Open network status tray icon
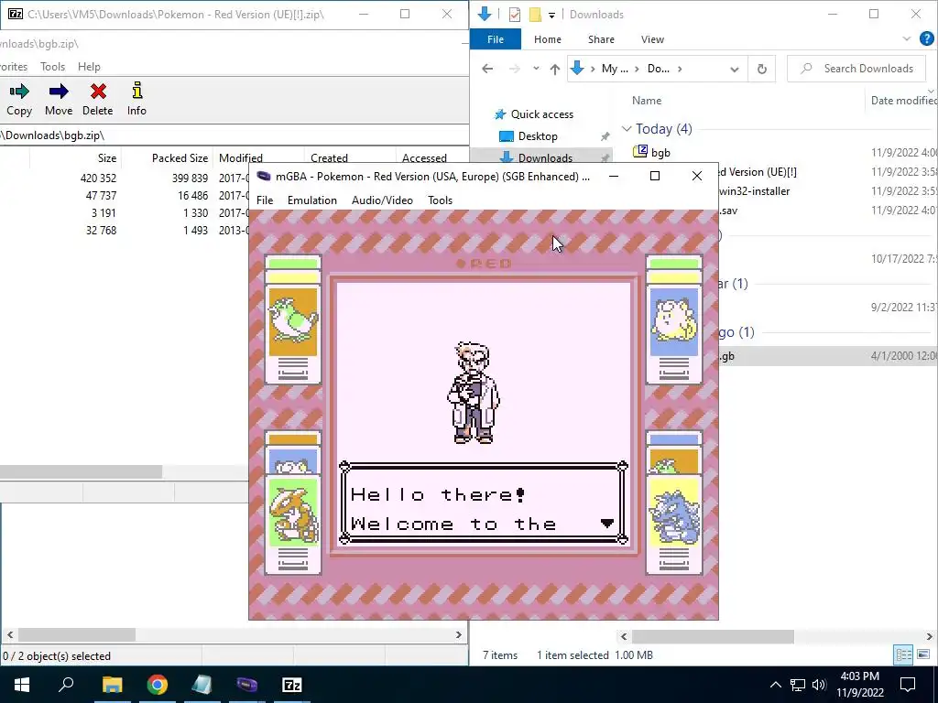 point(798,685)
